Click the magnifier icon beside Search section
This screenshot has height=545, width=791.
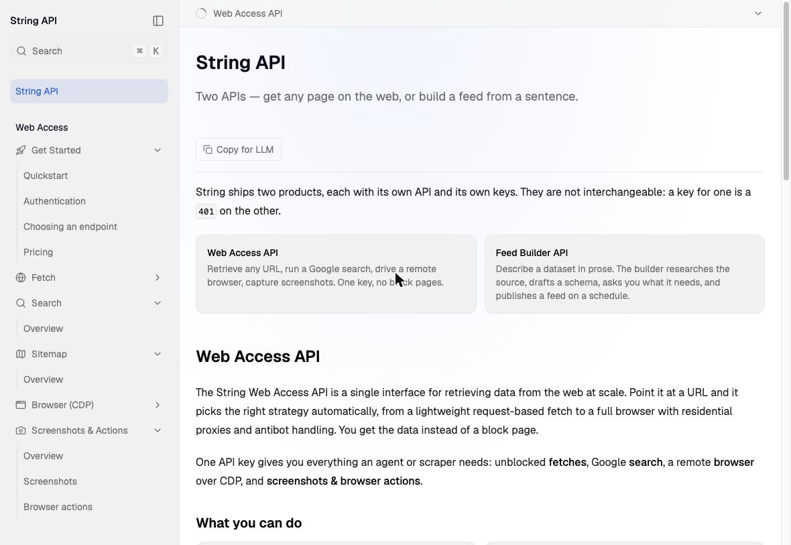click(21, 303)
